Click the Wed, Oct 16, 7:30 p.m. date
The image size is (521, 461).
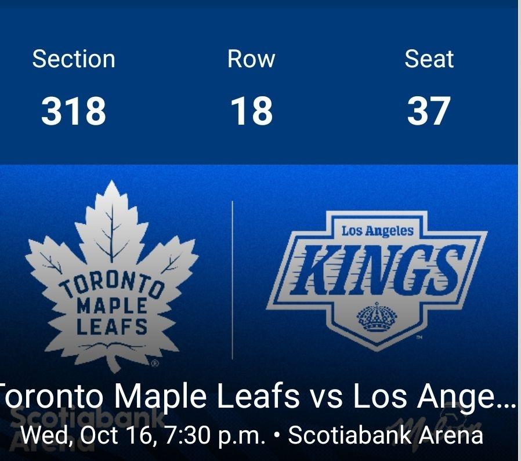click(143, 435)
